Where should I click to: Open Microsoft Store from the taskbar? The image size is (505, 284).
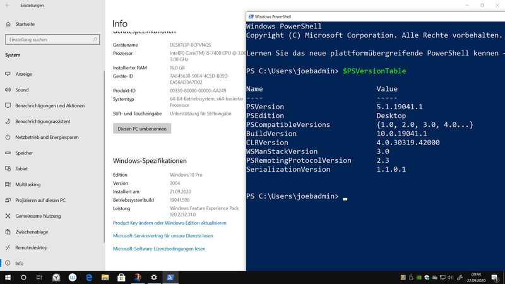click(x=121, y=277)
